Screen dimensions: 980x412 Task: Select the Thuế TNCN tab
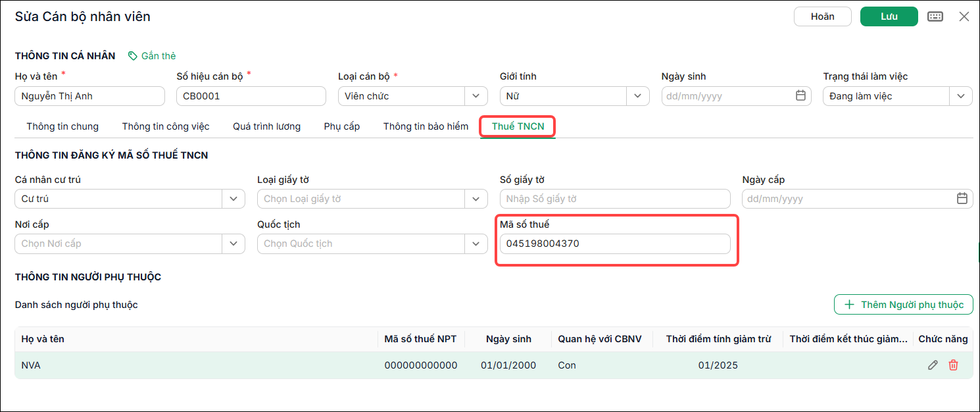[518, 126]
